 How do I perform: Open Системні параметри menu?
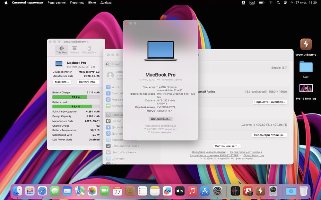[x=27, y=3]
